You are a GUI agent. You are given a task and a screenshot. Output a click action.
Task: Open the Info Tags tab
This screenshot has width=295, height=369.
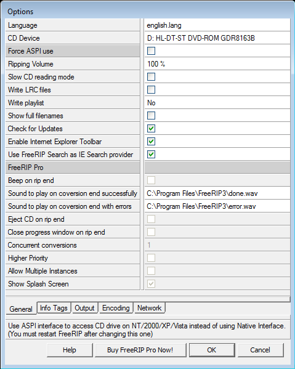click(x=54, y=308)
